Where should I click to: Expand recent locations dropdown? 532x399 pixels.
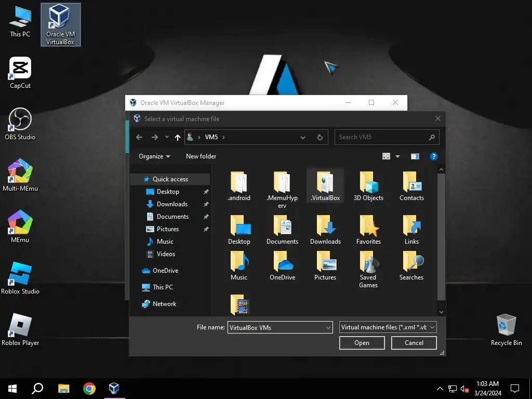[167, 137]
